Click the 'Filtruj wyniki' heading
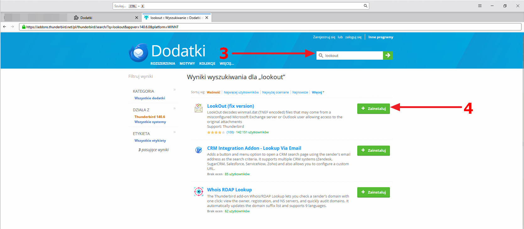This screenshot has width=524, height=229. point(141,76)
